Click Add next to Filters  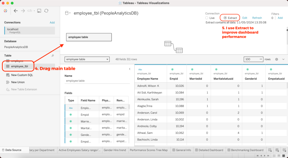(280, 18)
